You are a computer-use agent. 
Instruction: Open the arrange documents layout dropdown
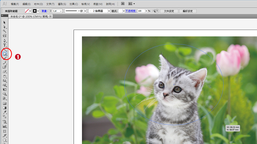[x=132, y=3]
